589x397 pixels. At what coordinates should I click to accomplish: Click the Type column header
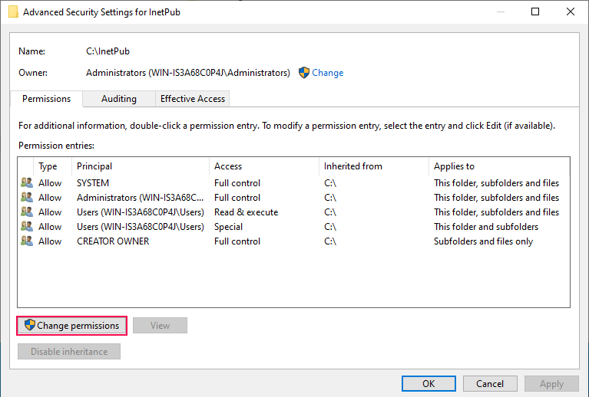(52, 166)
